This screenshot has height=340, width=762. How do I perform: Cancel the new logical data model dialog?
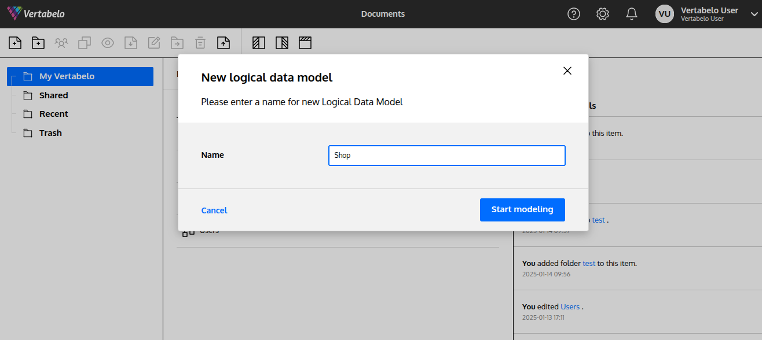point(214,210)
